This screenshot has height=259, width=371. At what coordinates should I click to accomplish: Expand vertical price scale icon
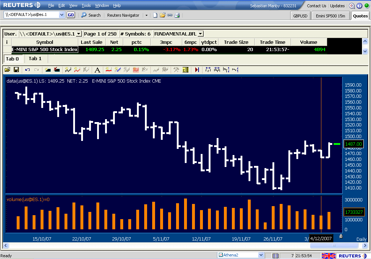click(x=226, y=70)
